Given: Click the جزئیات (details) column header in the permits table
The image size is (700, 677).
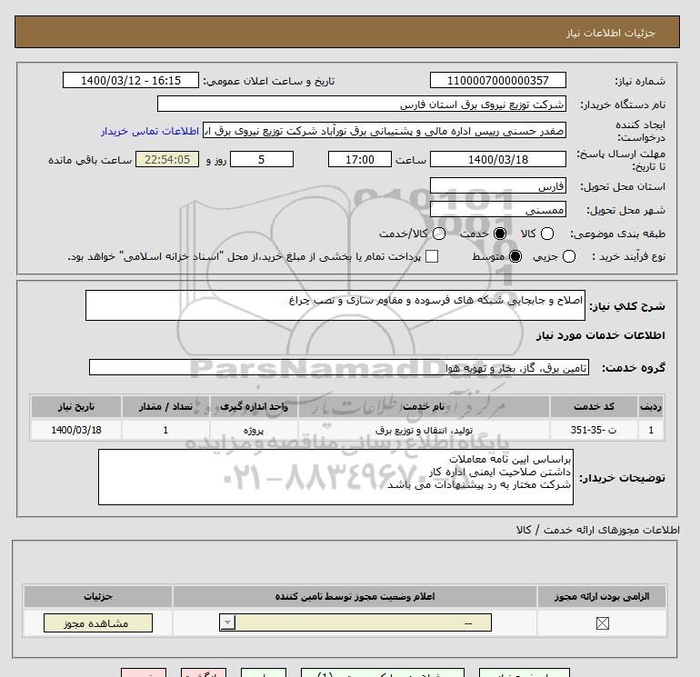Looking at the screenshot, I should (x=98, y=596).
